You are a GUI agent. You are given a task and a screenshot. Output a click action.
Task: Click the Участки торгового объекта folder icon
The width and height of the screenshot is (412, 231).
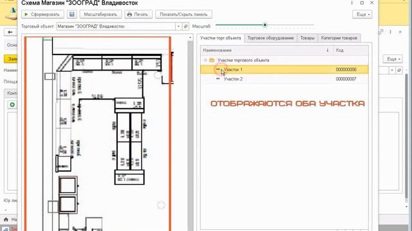[x=212, y=60]
